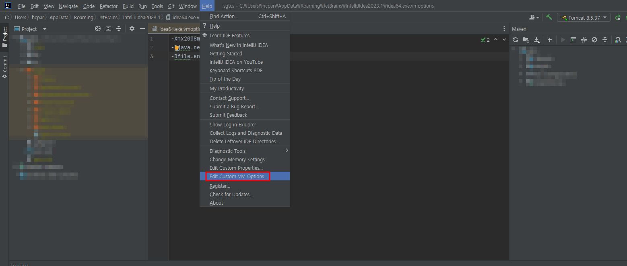
Task: Open Code With Me user dropdown
Action: coord(534,18)
